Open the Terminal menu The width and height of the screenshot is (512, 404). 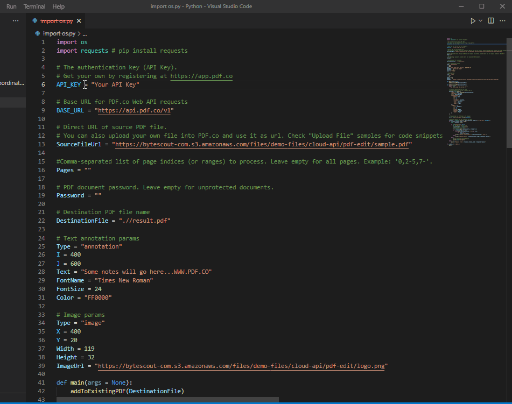(34, 6)
